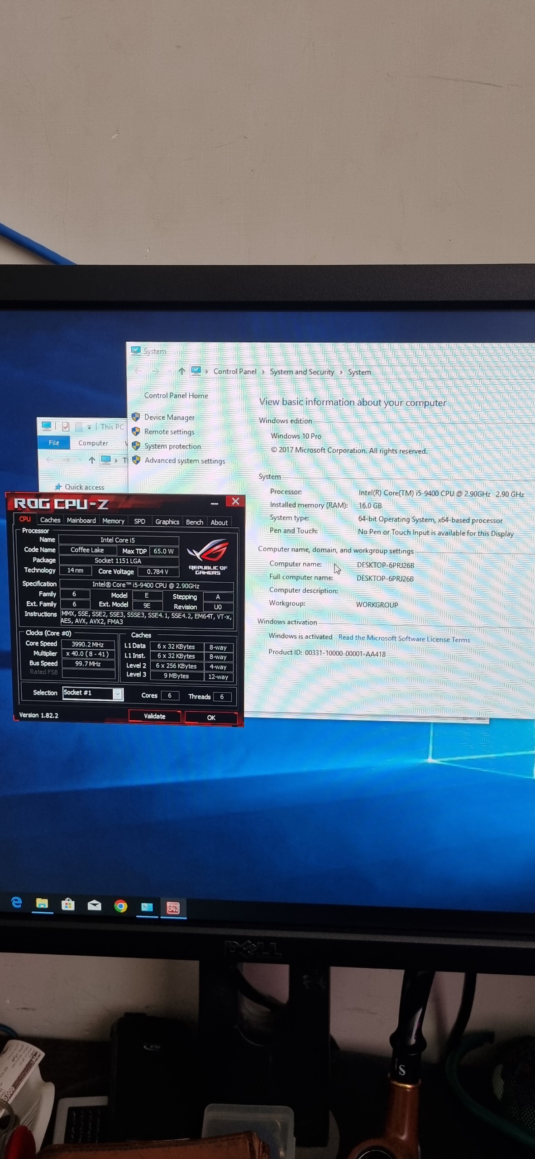This screenshot has width=535, height=1159.
Task: Open Google Chrome from the taskbar
Action: (120, 906)
